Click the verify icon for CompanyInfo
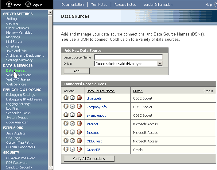Viewport: 217px width, 170px height. (72, 107)
